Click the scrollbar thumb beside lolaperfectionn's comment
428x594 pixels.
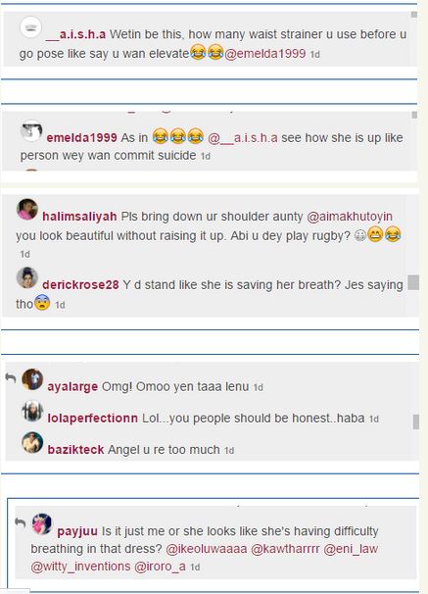[416, 421]
